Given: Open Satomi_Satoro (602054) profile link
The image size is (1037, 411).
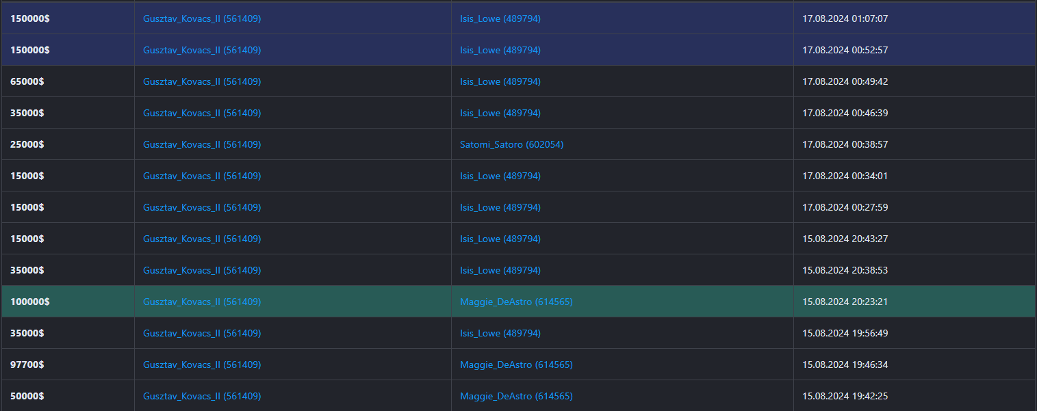Looking at the screenshot, I should (511, 144).
